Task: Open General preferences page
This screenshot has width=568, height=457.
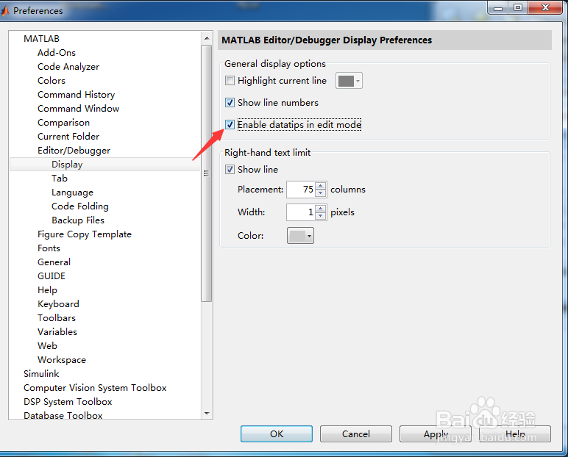Action: [x=54, y=262]
